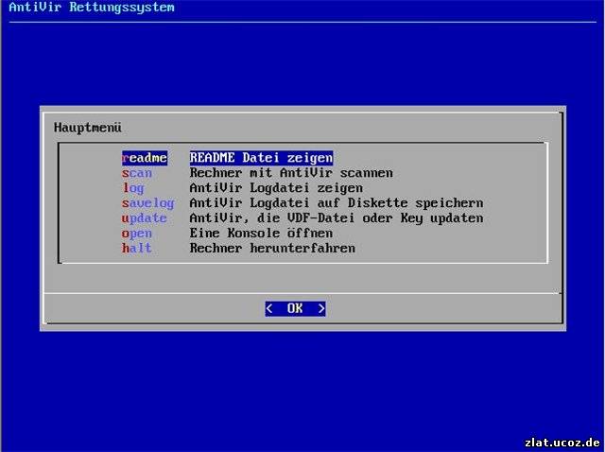Viewport: 605px width, 452px height.
Task: Click 'AntiVir Logdatei zeigen' text
Action: pos(276,188)
